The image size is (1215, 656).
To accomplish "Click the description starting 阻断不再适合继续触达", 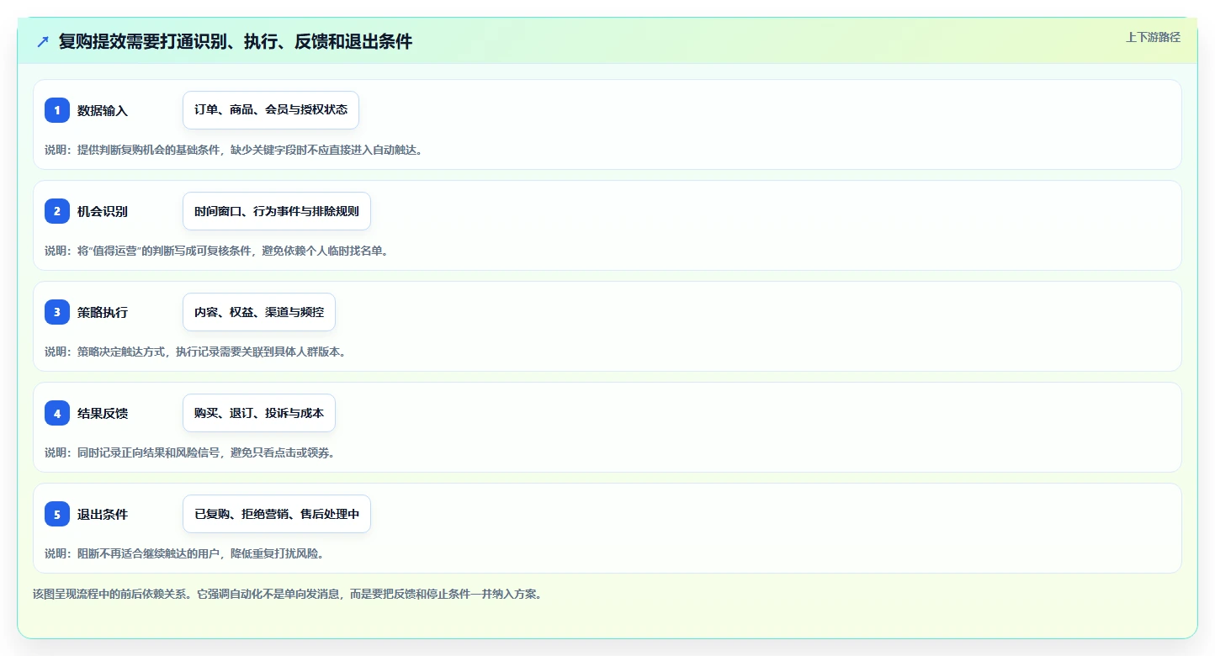I will click(x=184, y=553).
